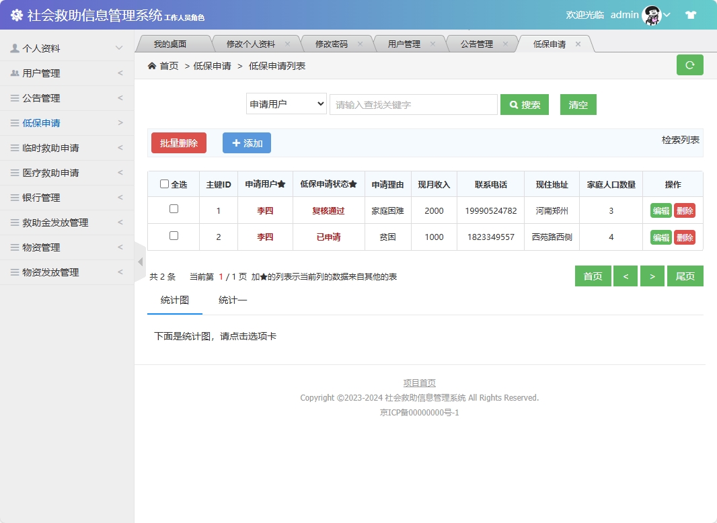Click the refresh icon above the breadcrumb
The width and height of the screenshot is (717, 523).
coord(689,65)
